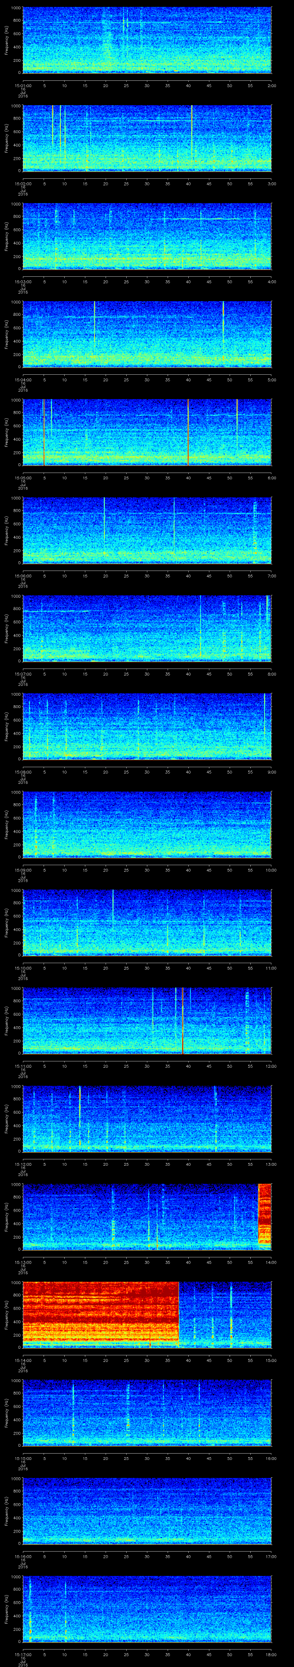Screen dimensions: 294x1667
Task: Click the 2:00 end time label
Action: coord(271,85)
